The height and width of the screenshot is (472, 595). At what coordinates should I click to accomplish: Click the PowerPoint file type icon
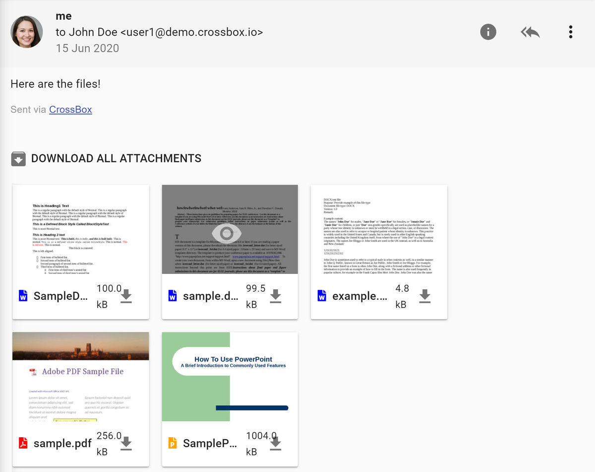[x=172, y=443]
